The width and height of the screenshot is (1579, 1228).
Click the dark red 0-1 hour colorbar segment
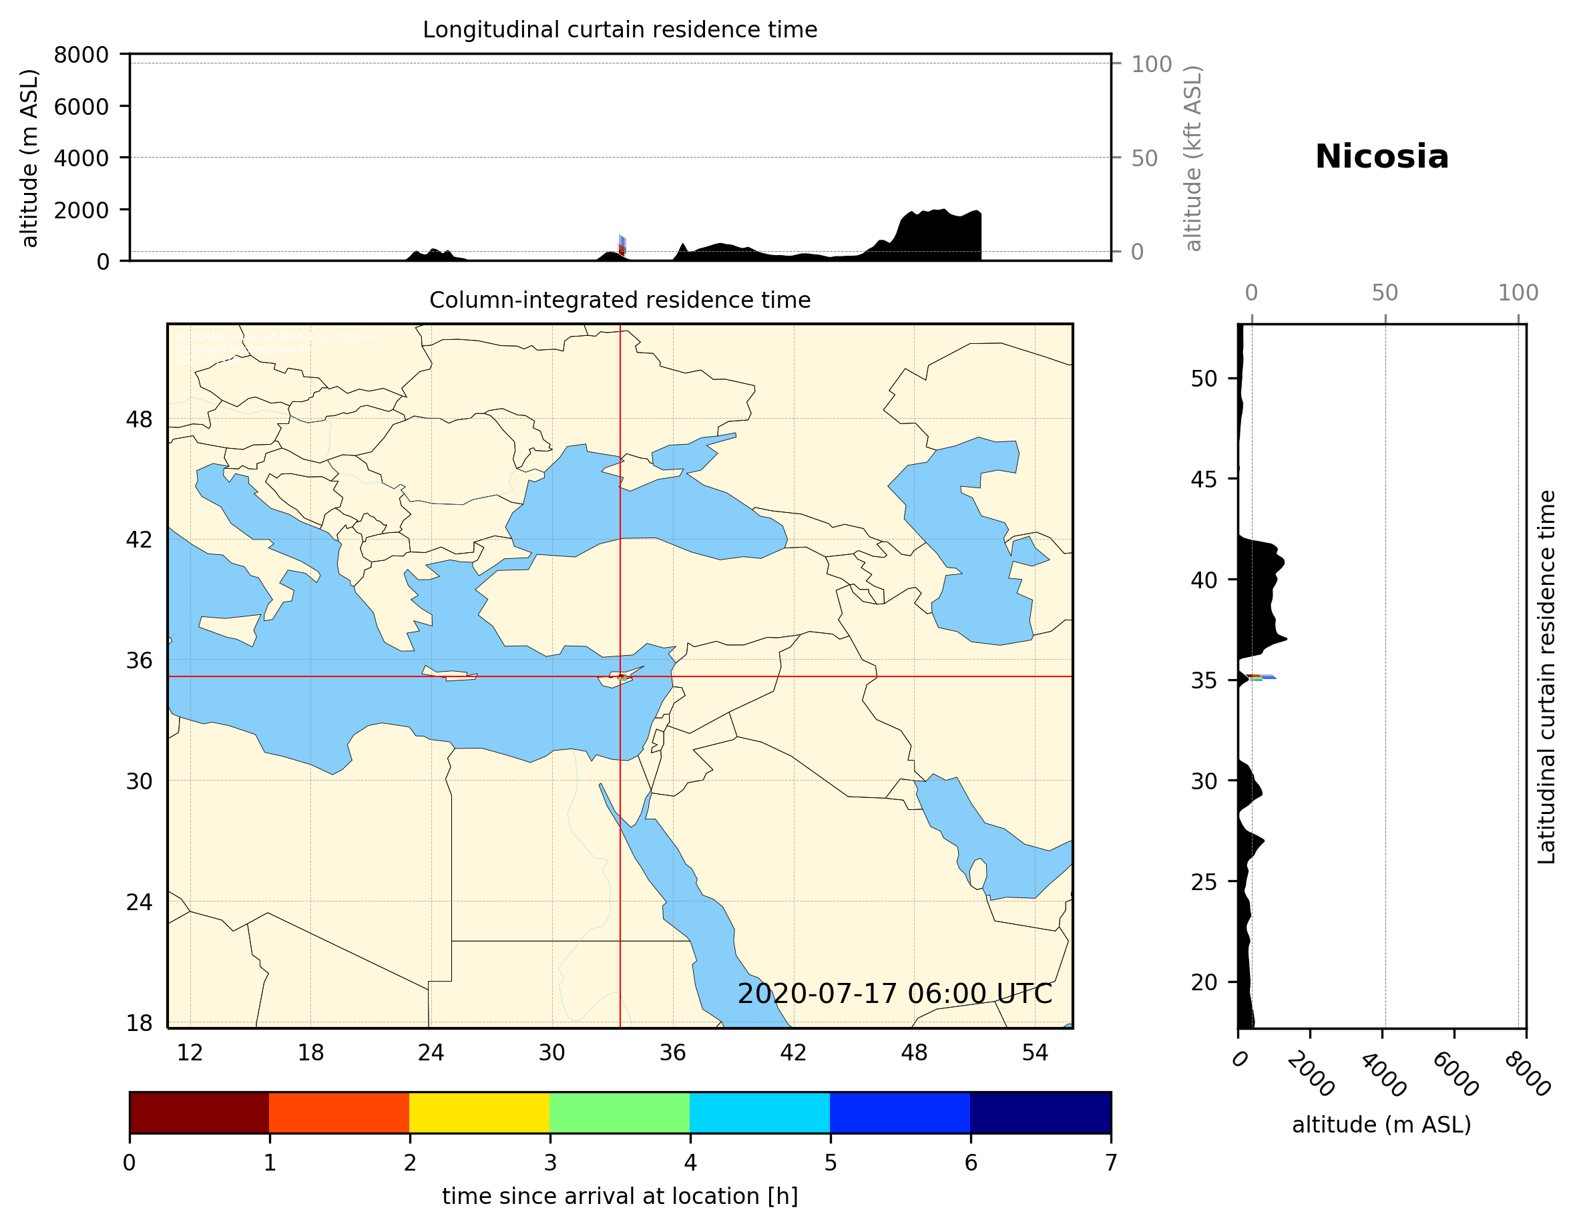click(x=199, y=1112)
